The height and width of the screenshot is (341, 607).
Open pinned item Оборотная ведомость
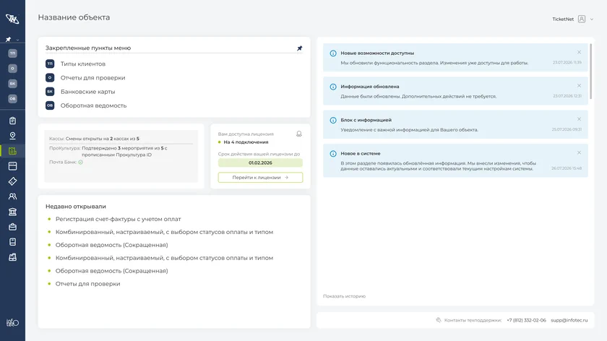click(x=93, y=105)
